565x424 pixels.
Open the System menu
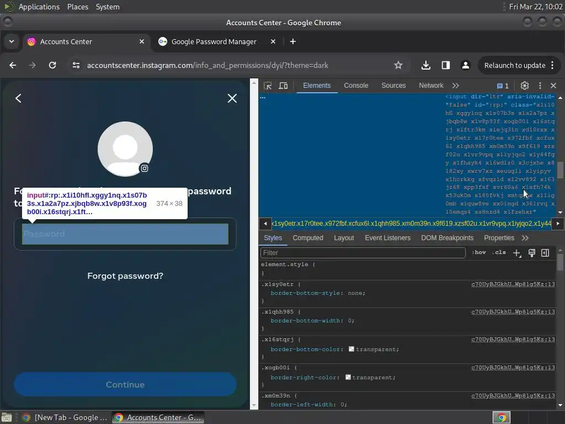(108, 7)
